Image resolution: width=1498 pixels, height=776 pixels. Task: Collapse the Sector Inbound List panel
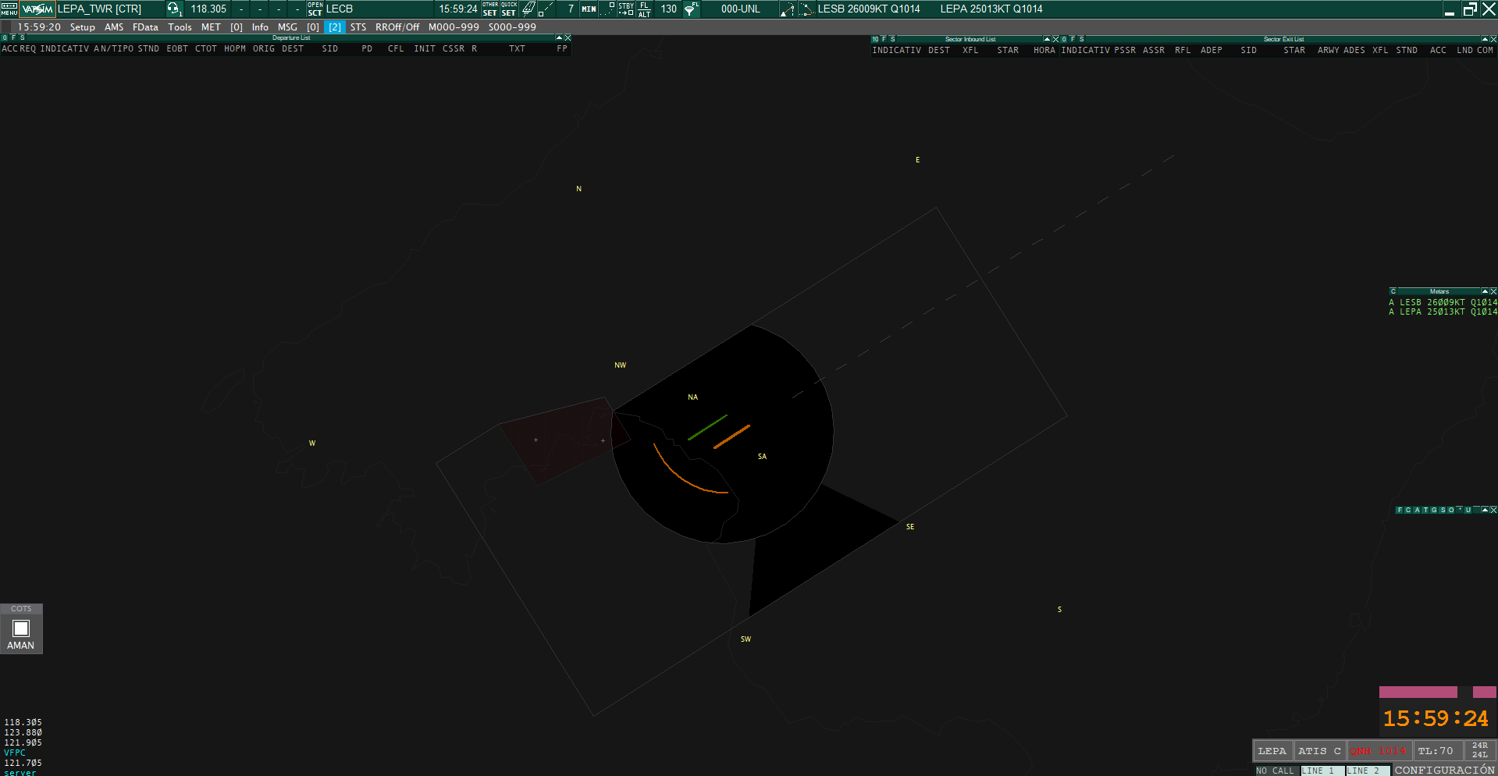pos(1047,39)
